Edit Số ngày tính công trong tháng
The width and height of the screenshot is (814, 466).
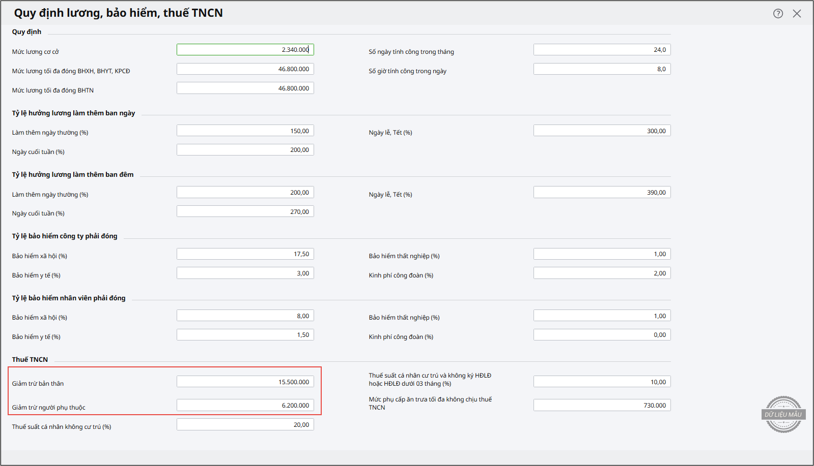(x=602, y=50)
